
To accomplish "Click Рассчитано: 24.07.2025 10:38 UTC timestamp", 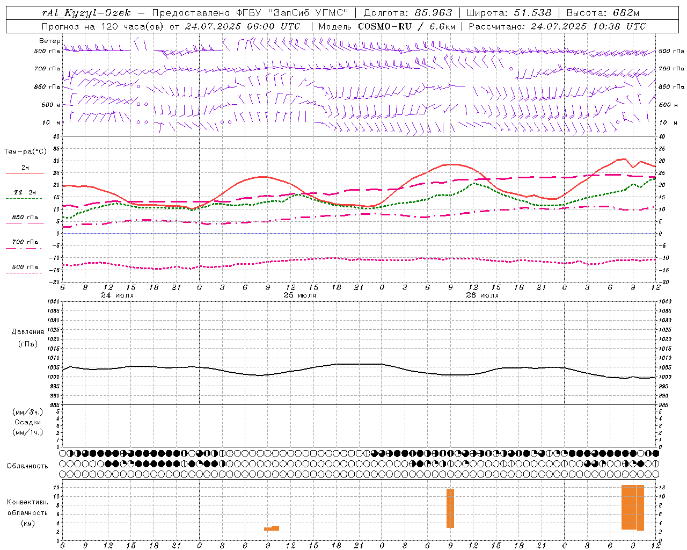I will point(557,26).
